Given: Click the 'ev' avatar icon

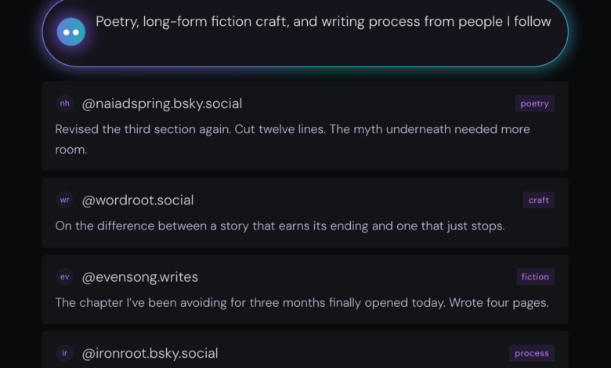Looking at the screenshot, I should coord(65,276).
